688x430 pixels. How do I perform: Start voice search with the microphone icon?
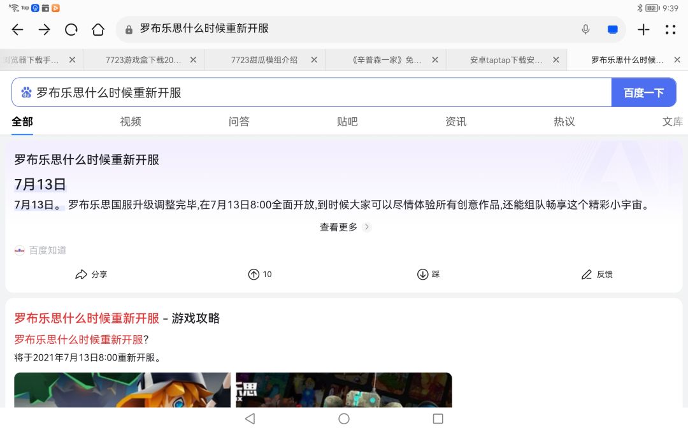tap(585, 30)
